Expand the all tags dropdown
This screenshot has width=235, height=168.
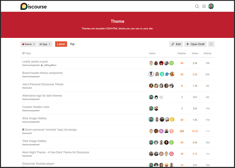[45, 44]
